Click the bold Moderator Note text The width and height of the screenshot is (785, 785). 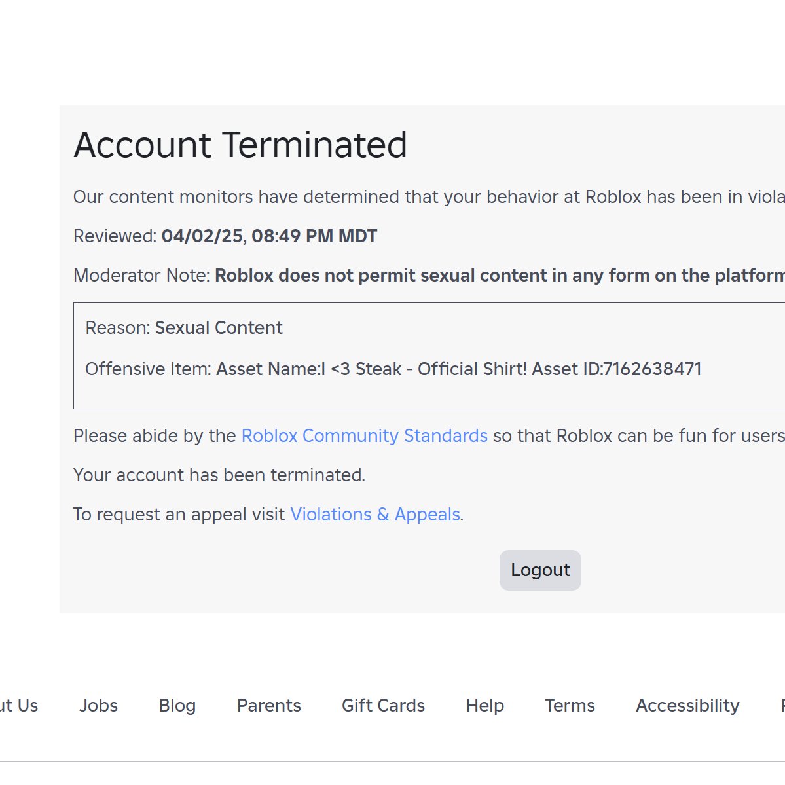(499, 276)
